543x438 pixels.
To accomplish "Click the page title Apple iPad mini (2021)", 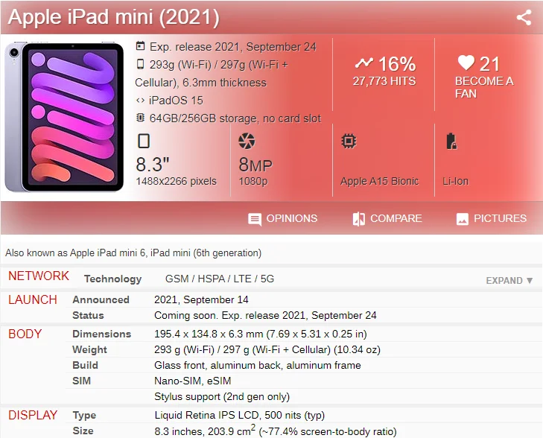I will tap(113, 17).
